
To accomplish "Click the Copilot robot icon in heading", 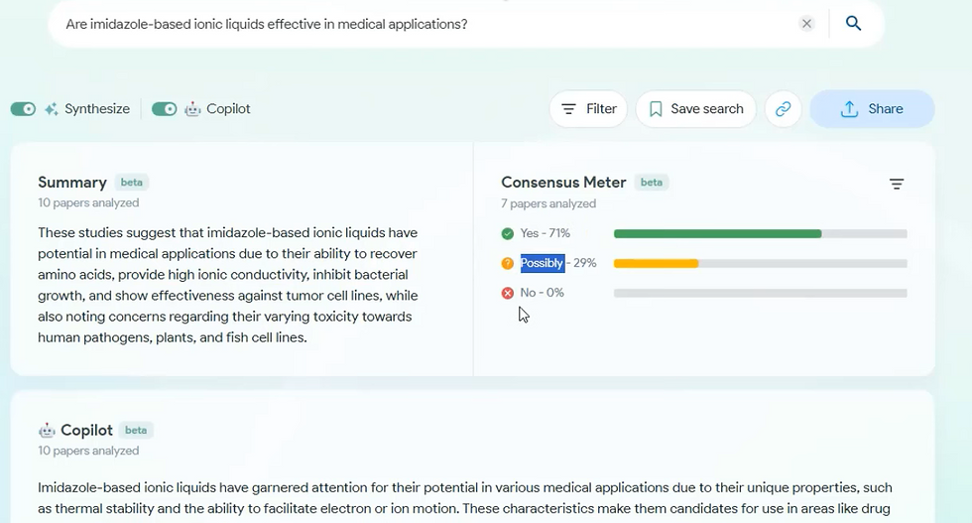I will (47, 431).
